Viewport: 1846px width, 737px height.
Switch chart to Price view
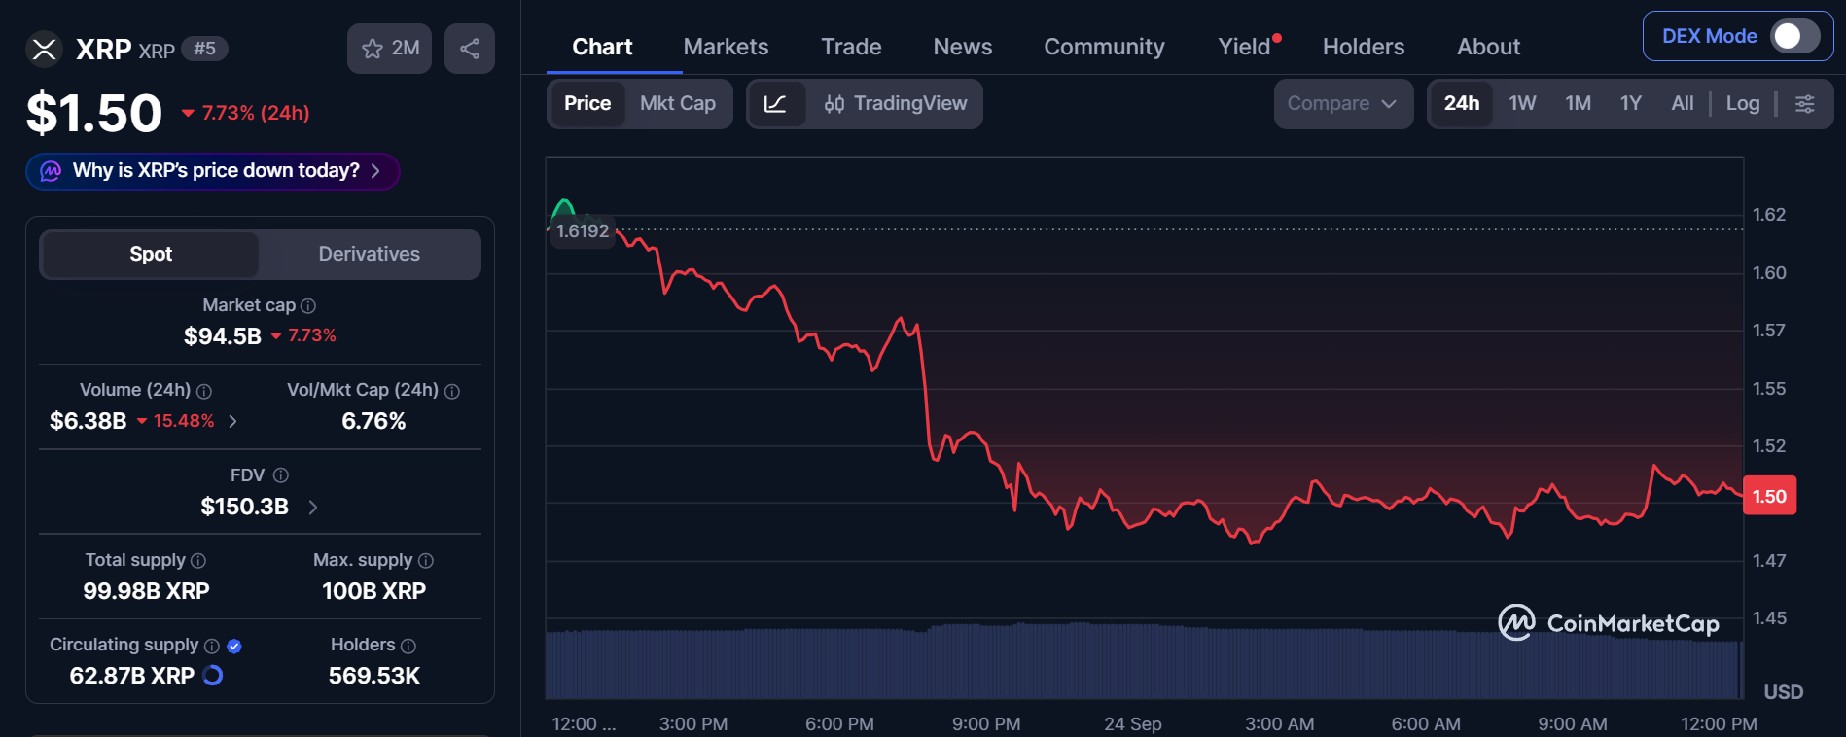coord(587,104)
